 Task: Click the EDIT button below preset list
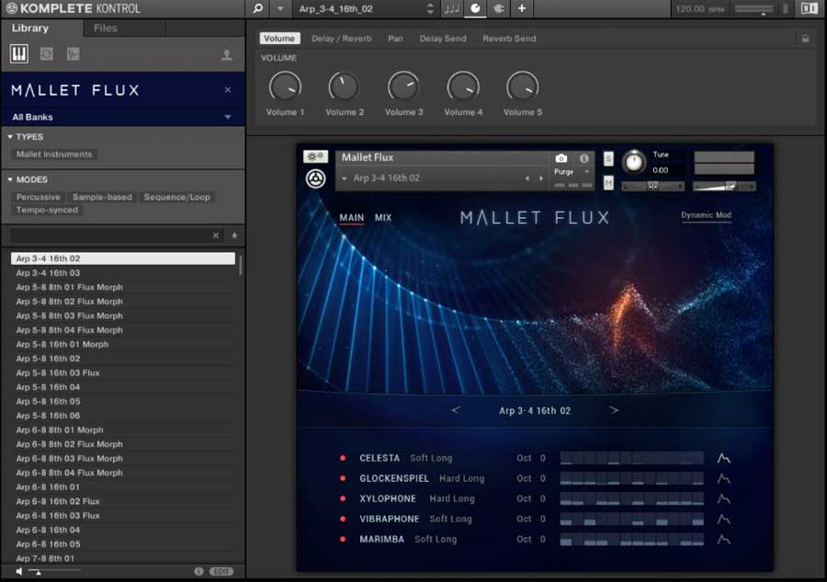click(x=221, y=572)
